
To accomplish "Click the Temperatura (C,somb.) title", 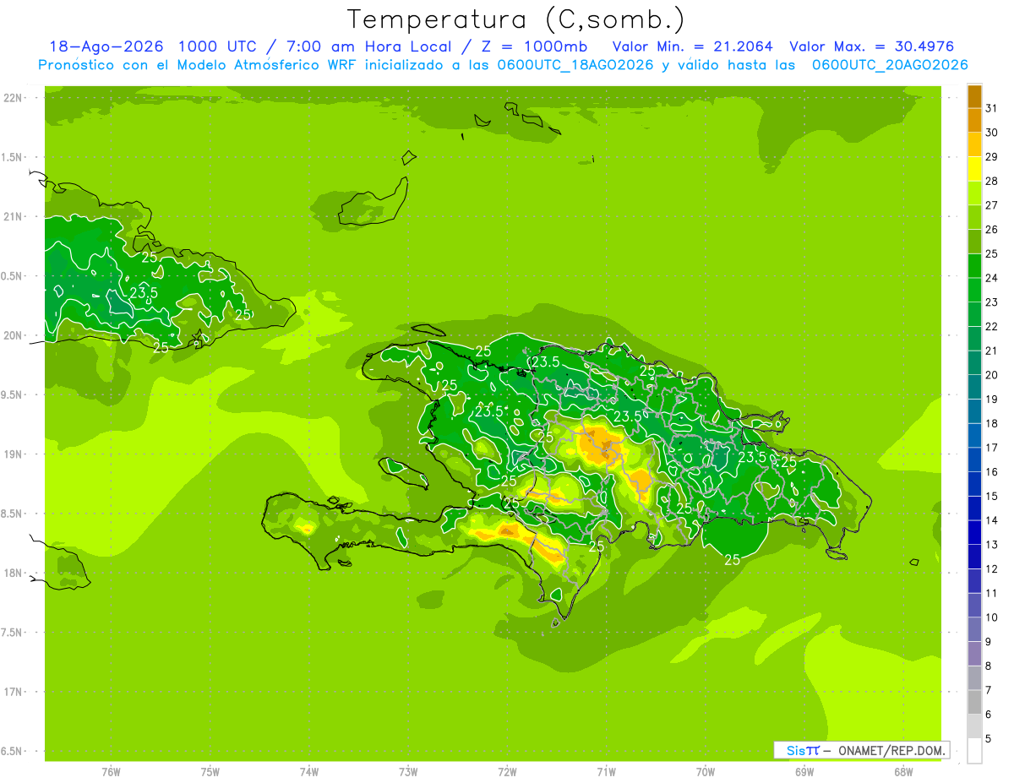I will (516, 19).
